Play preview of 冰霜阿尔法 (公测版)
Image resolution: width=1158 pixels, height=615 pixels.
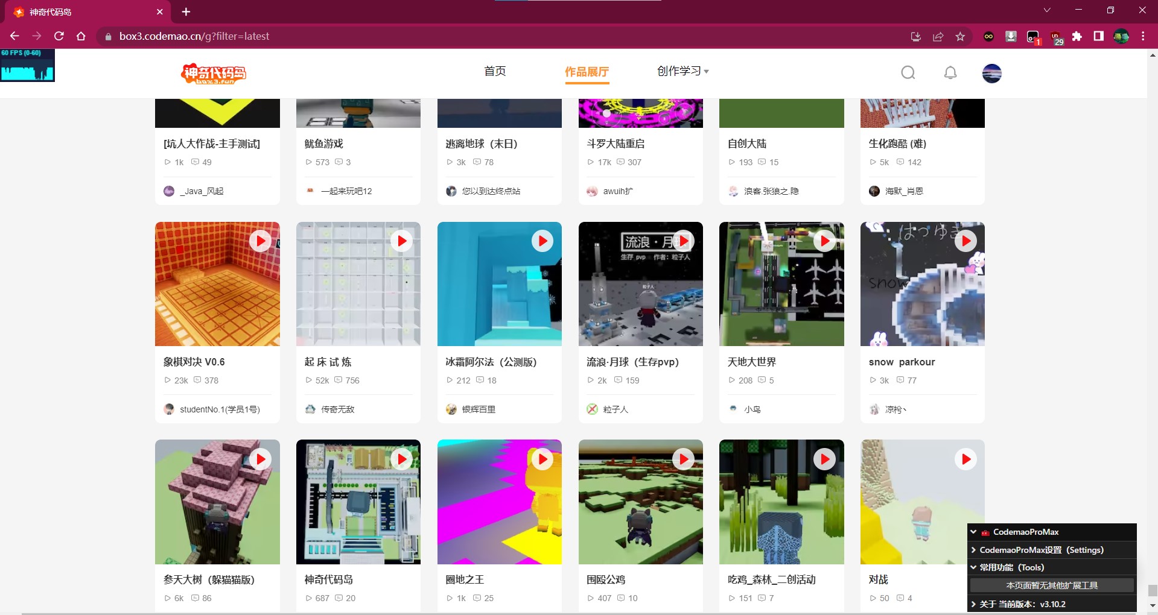coord(542,241)
